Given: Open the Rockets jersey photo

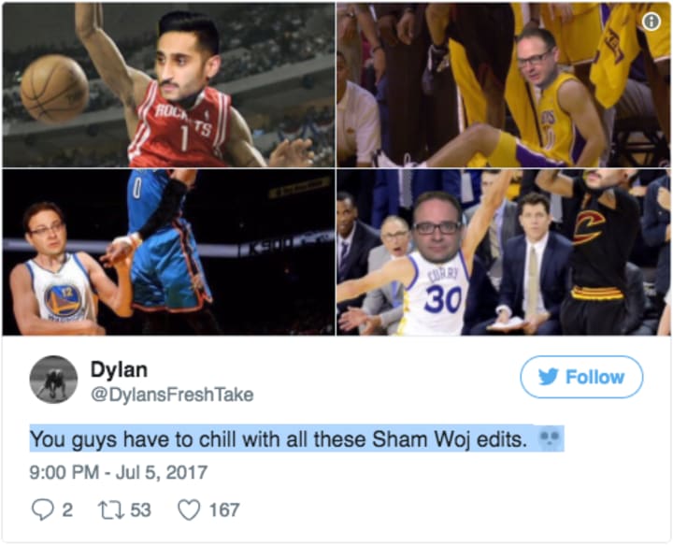Looking at the screenshot, I should point(168,85).
